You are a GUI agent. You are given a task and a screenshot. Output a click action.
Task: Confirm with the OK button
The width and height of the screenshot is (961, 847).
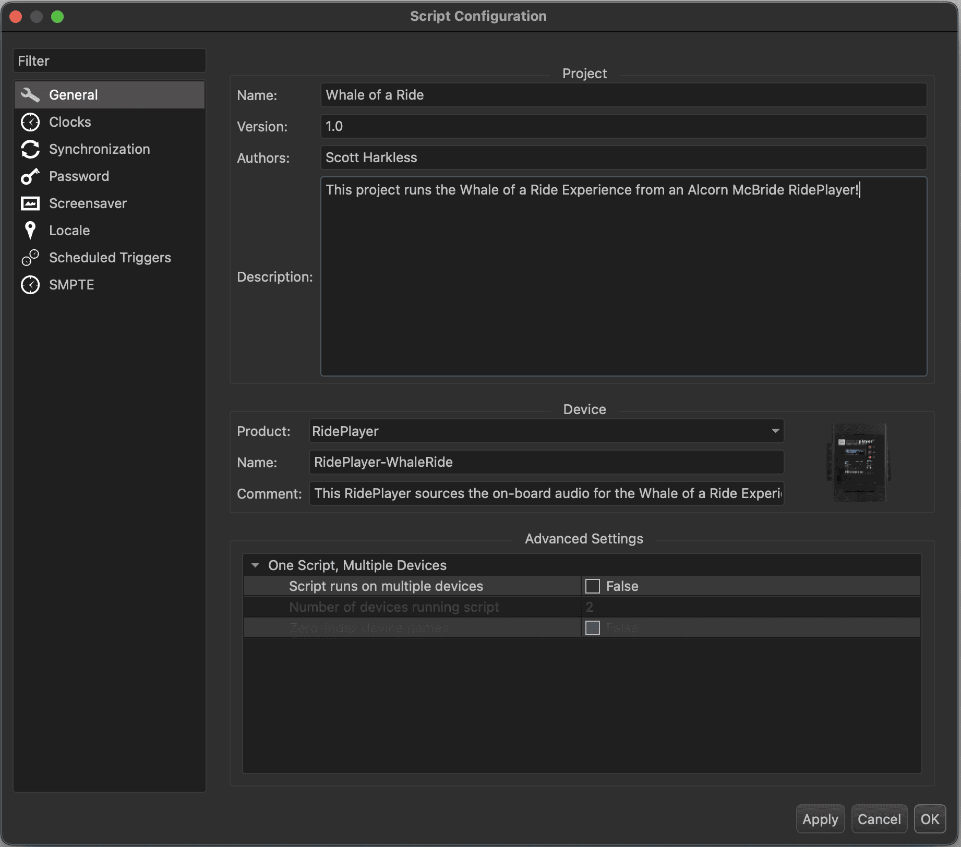(930, 819)
